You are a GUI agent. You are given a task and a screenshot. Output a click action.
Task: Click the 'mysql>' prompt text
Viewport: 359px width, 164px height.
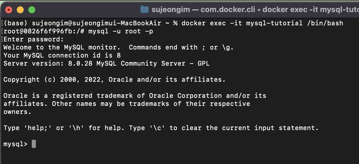pyautogui.click(x=15, y=144)
